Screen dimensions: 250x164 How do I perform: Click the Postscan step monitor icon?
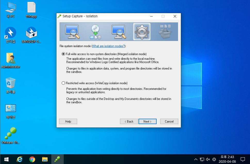tap(119, 32)
